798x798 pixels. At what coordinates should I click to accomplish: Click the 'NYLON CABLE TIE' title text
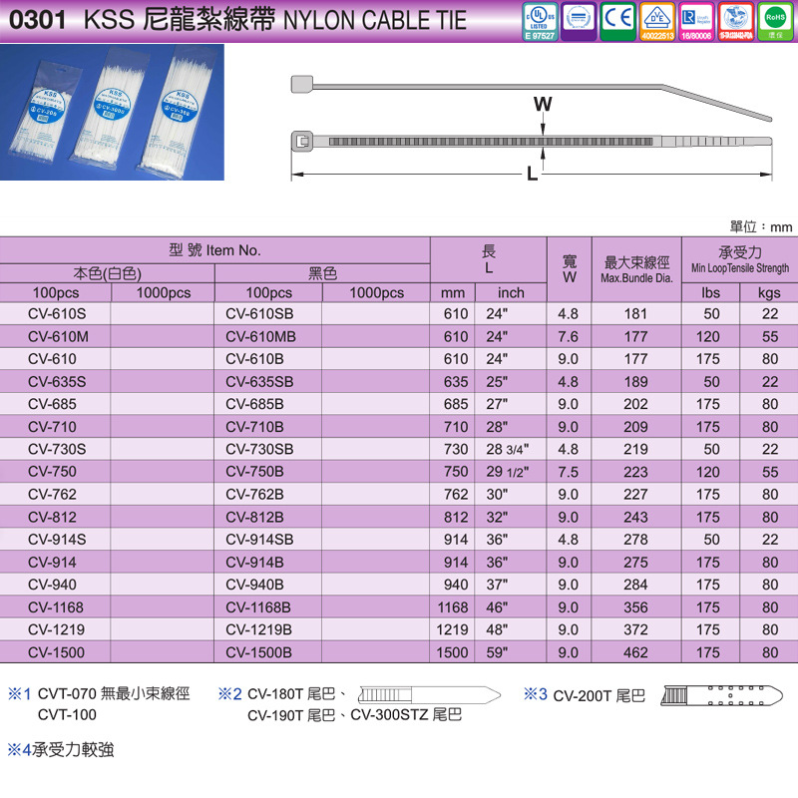pos(375,20)
